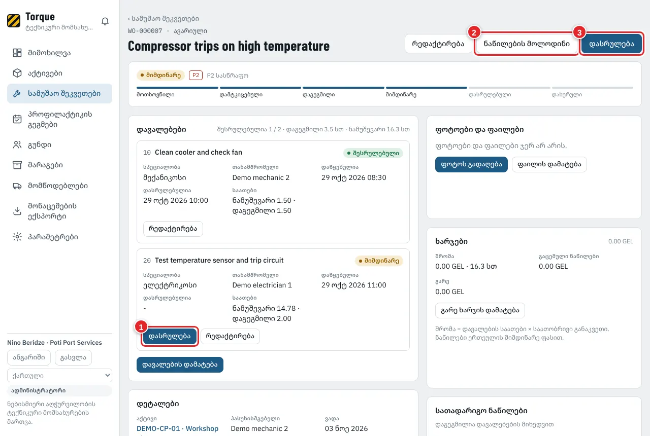Open the DEMO-CP-01 · Workshop asset link
650x436 pixels.
click(x=177, y=429)
